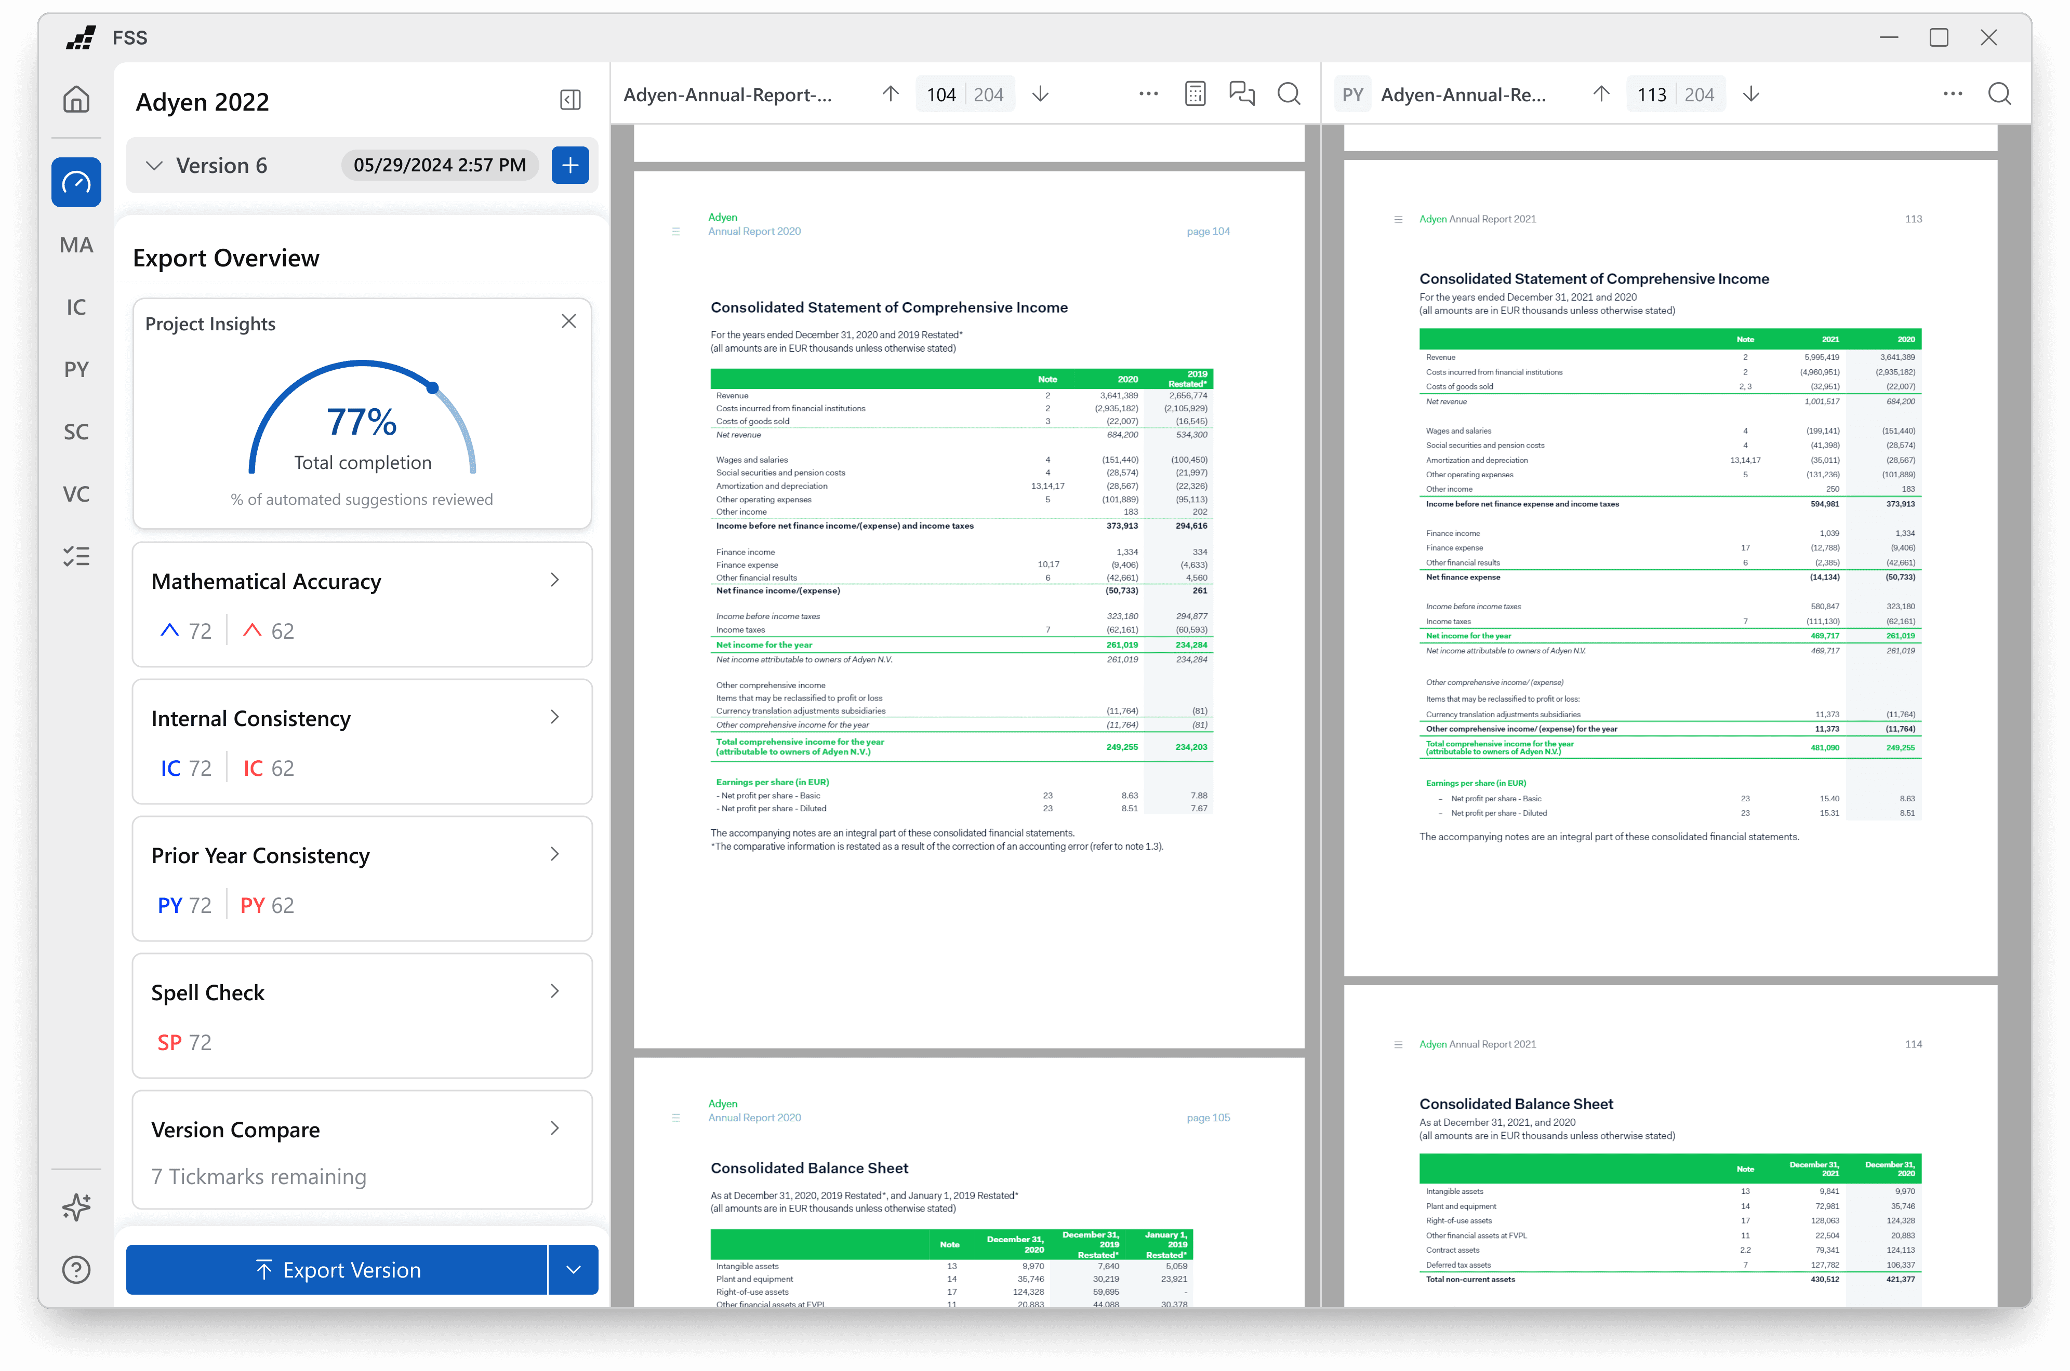Expand the Mathematical Accuracy section
The height and width of the screenshot is (1371, 2070).
[x=554, y=581]
